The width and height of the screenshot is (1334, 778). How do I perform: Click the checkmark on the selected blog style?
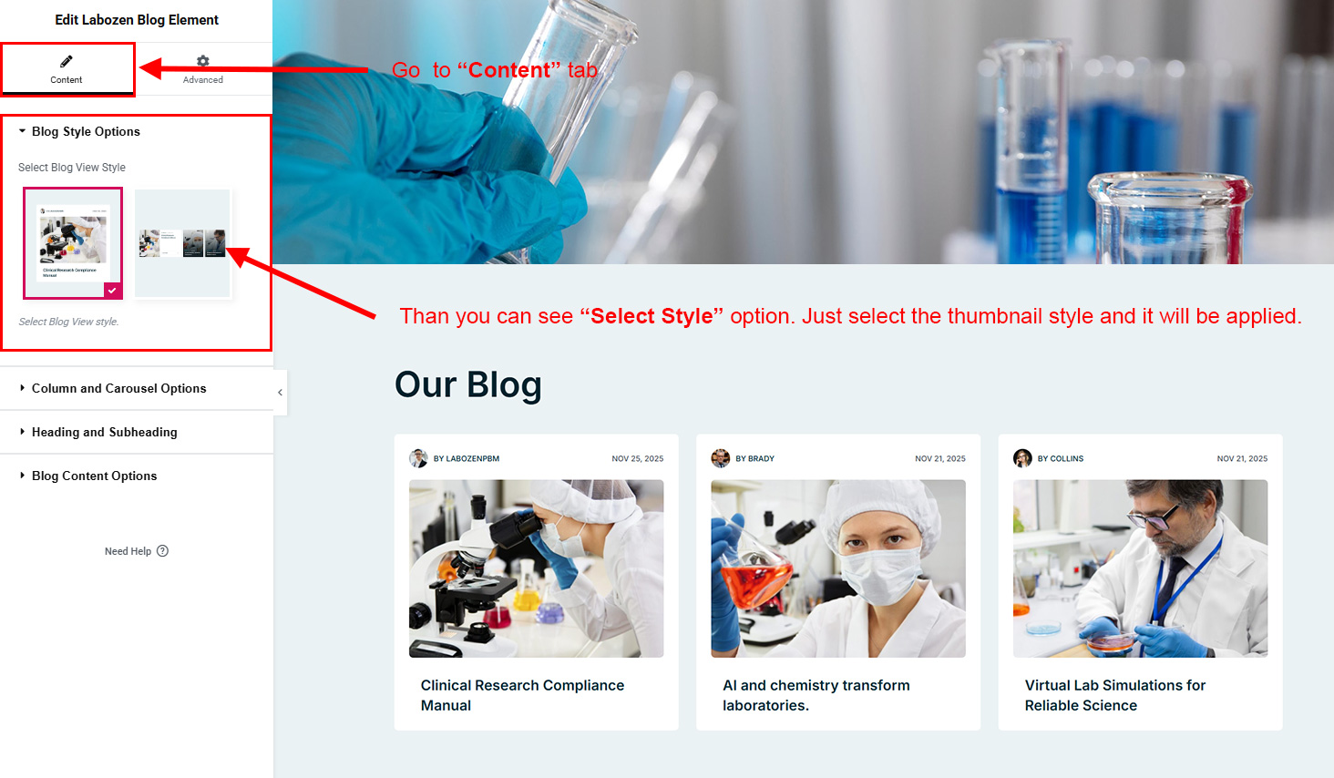112,291
